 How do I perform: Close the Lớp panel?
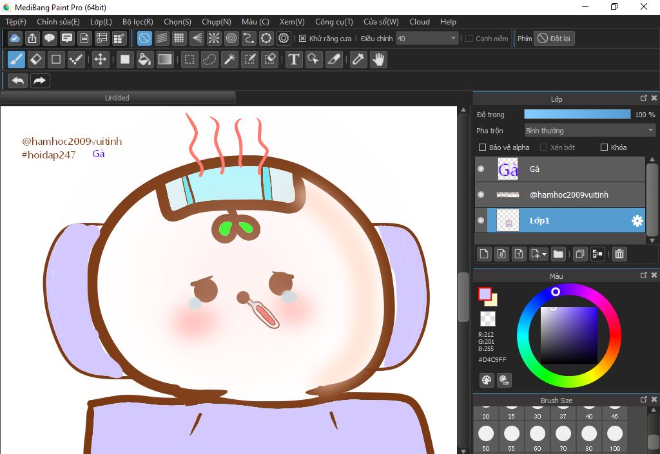point(654,98)
